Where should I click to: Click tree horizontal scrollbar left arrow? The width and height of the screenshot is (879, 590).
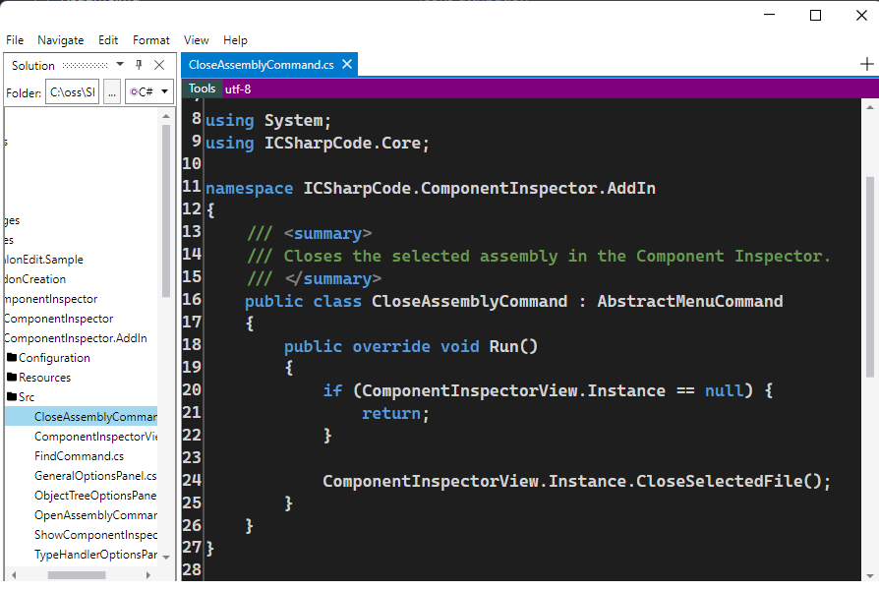[x=14, y=575]
